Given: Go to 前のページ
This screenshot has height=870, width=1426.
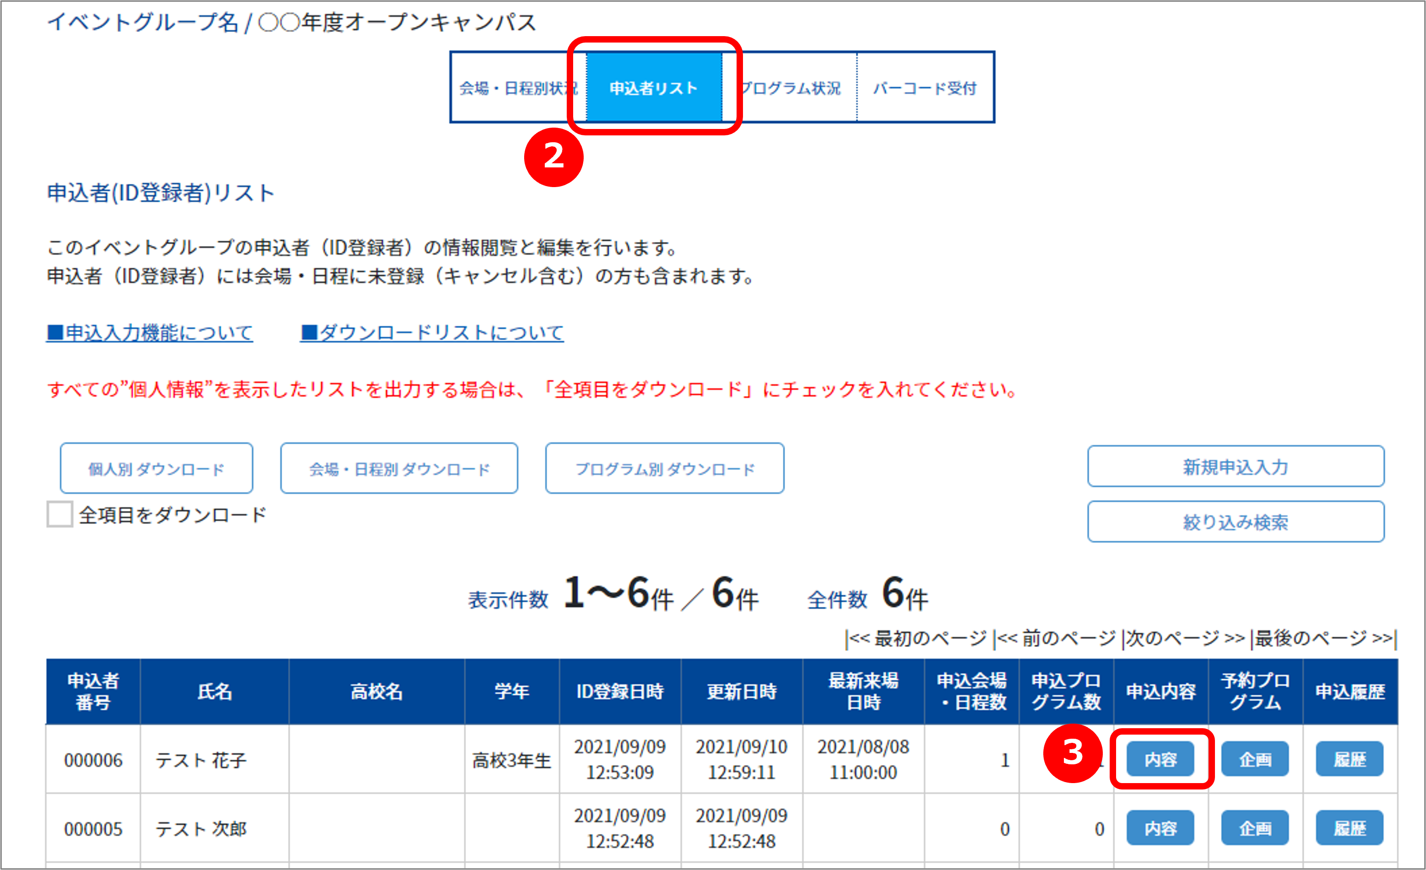Looking at the screenshot, I should (x=1057, y=638).
